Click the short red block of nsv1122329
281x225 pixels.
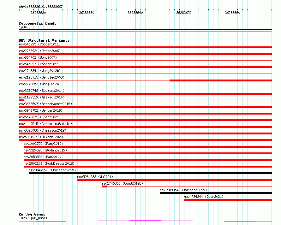pos(21,100)
